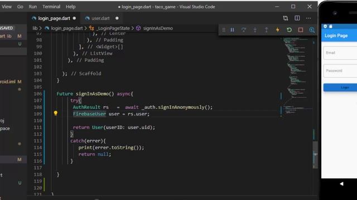Click the Password field in the emulator

coord(340,71)
